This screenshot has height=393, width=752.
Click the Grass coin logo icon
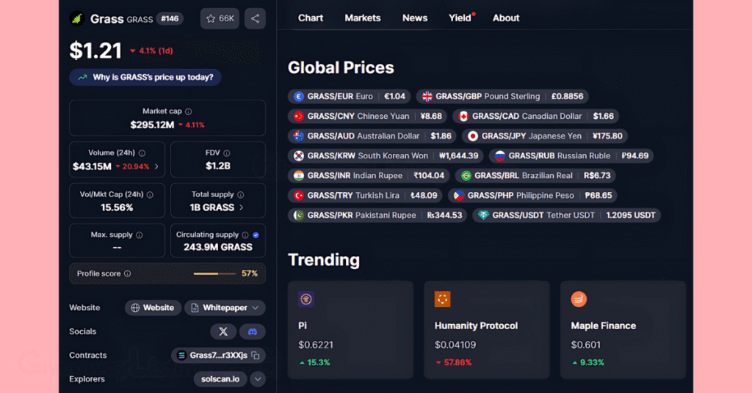coord(76,18)
